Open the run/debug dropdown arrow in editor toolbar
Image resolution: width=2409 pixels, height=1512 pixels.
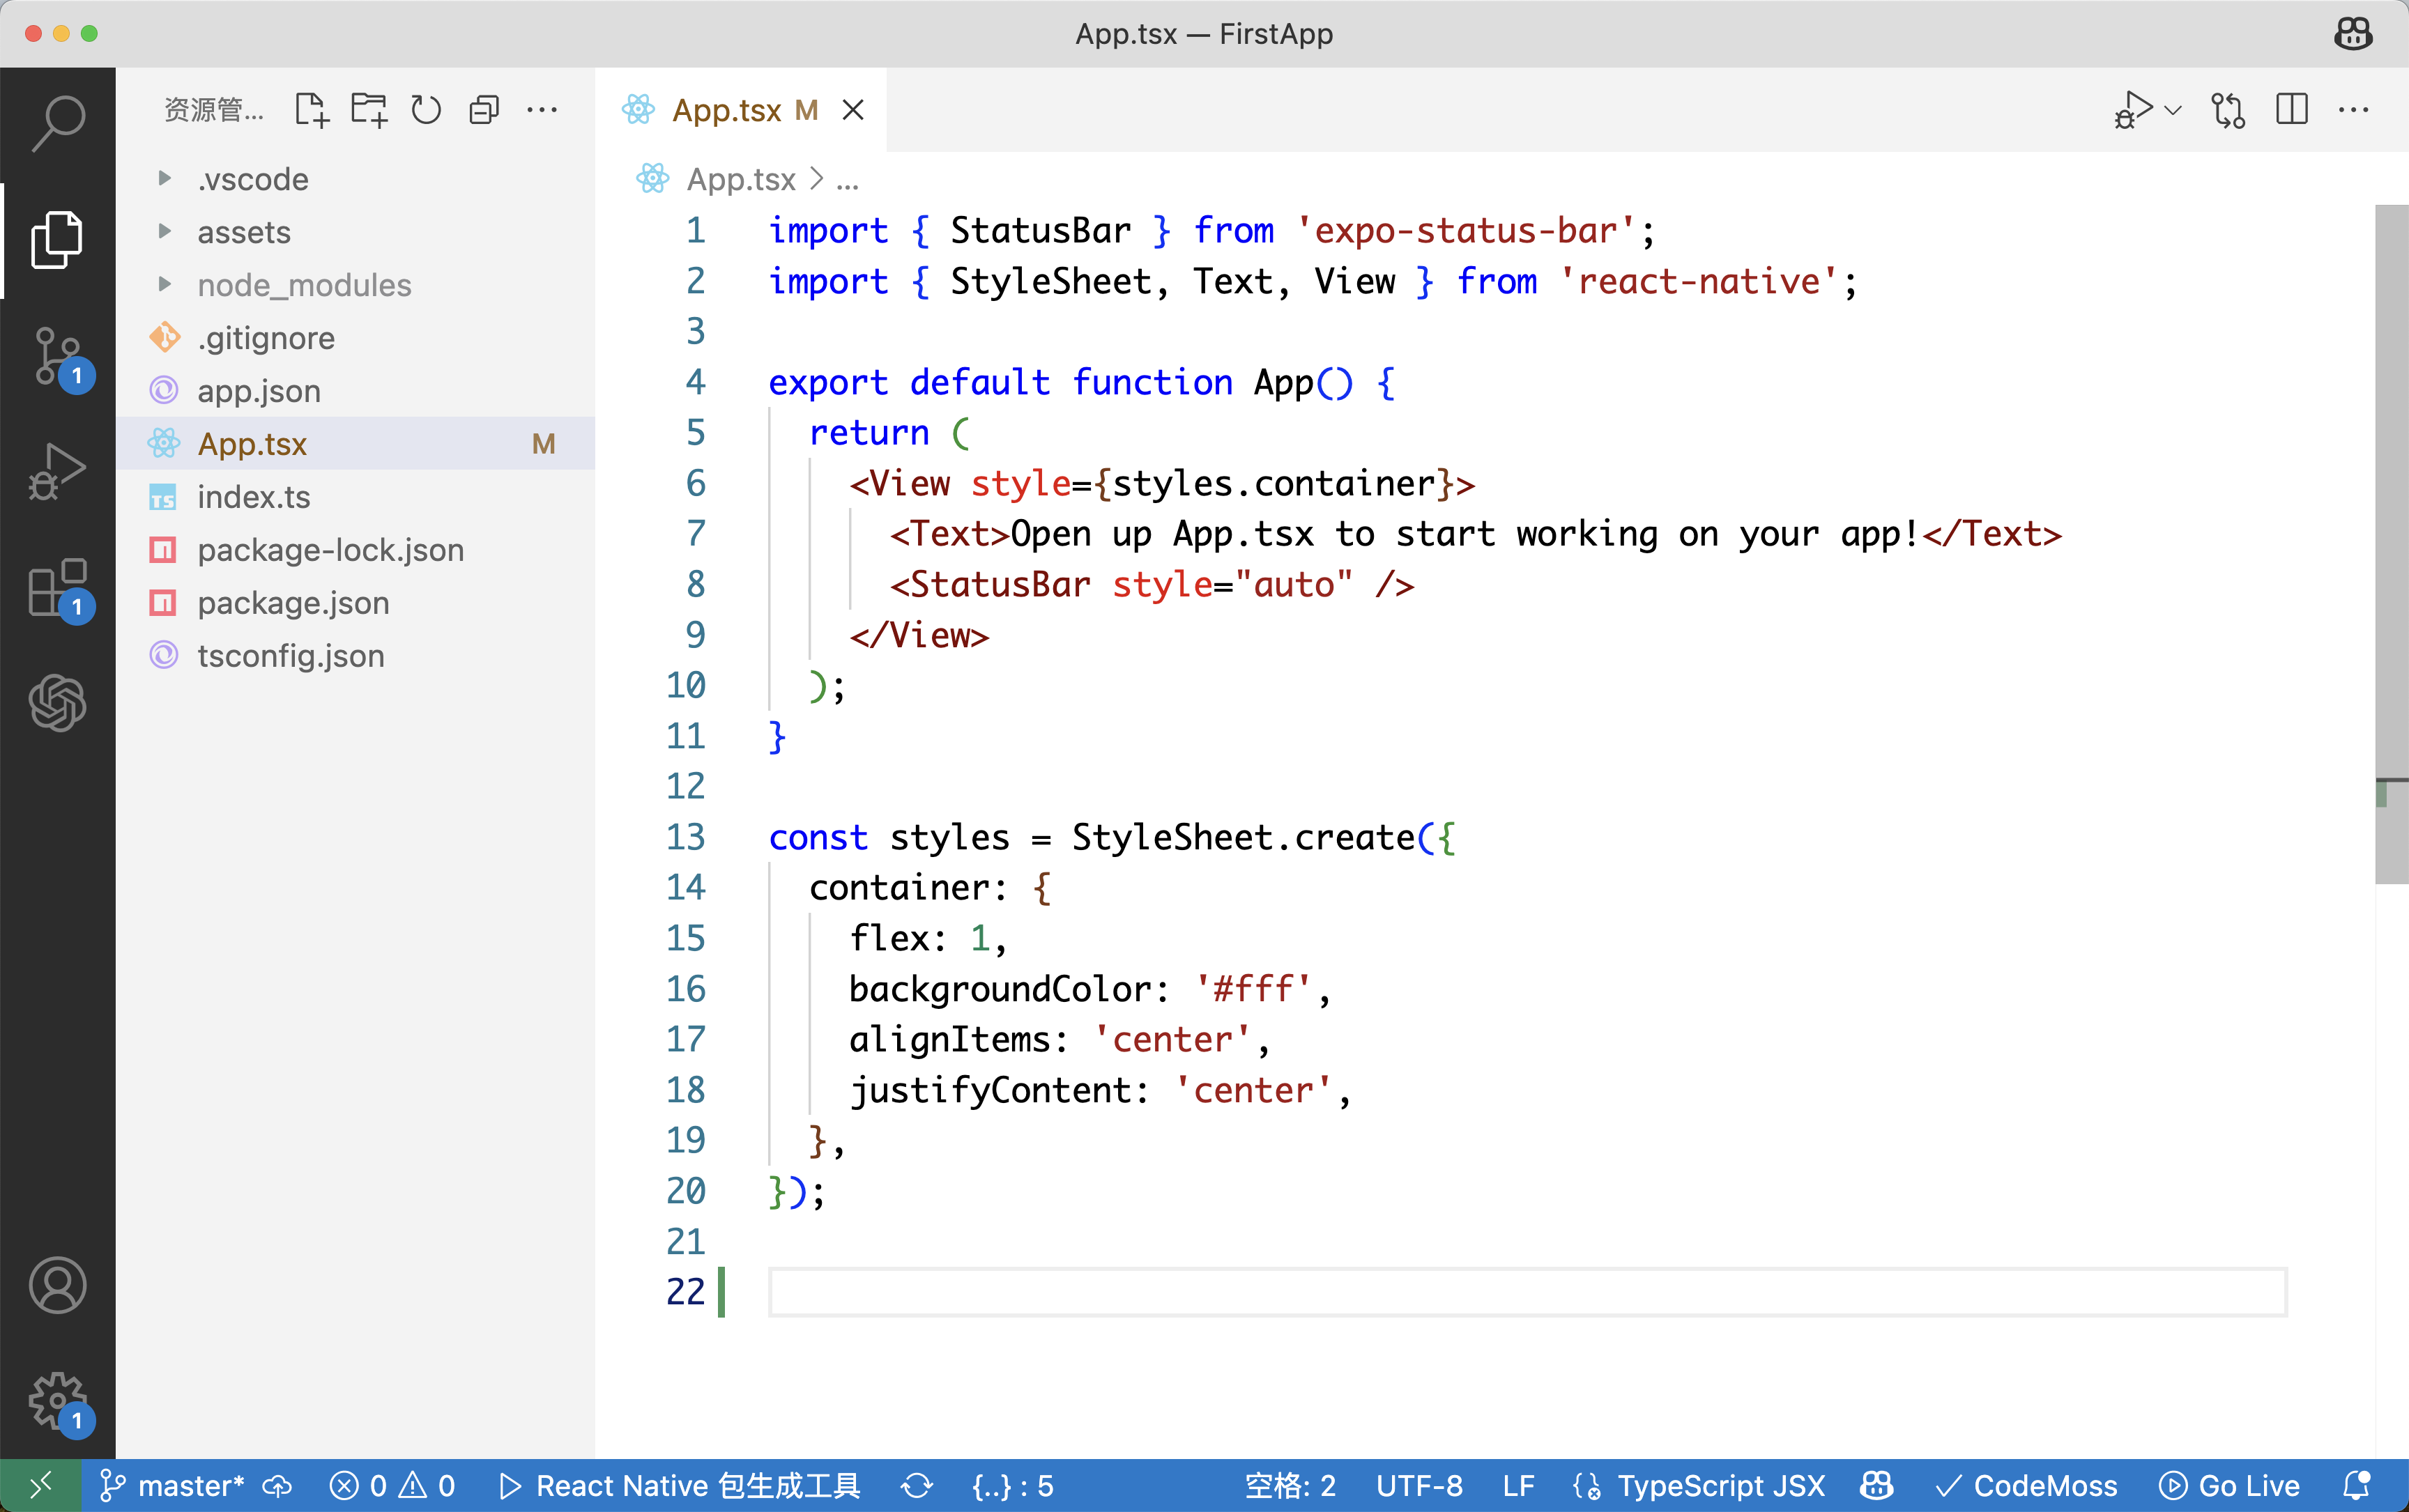click(x=2173, y=110)
